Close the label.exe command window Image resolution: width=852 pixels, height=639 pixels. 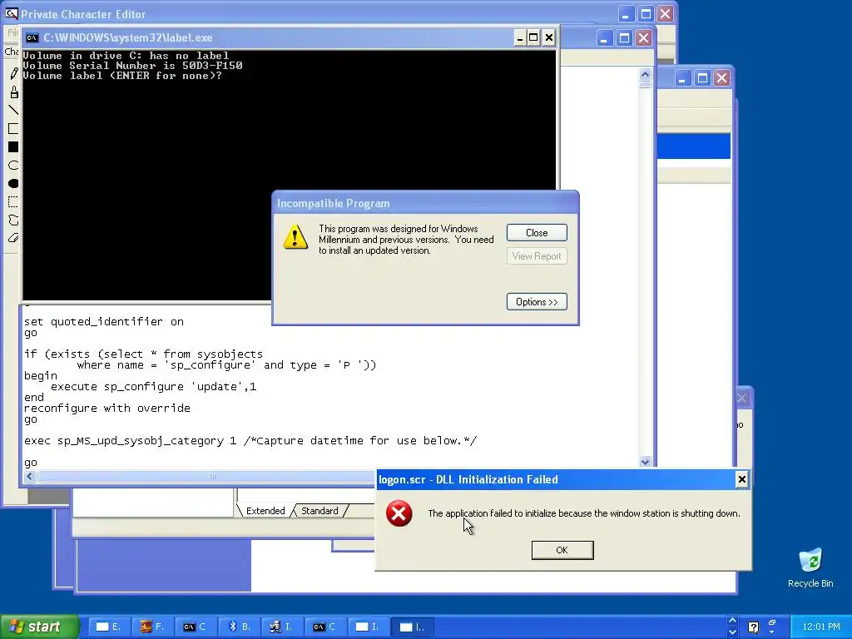pyautogui.click(x=549, y=37)
